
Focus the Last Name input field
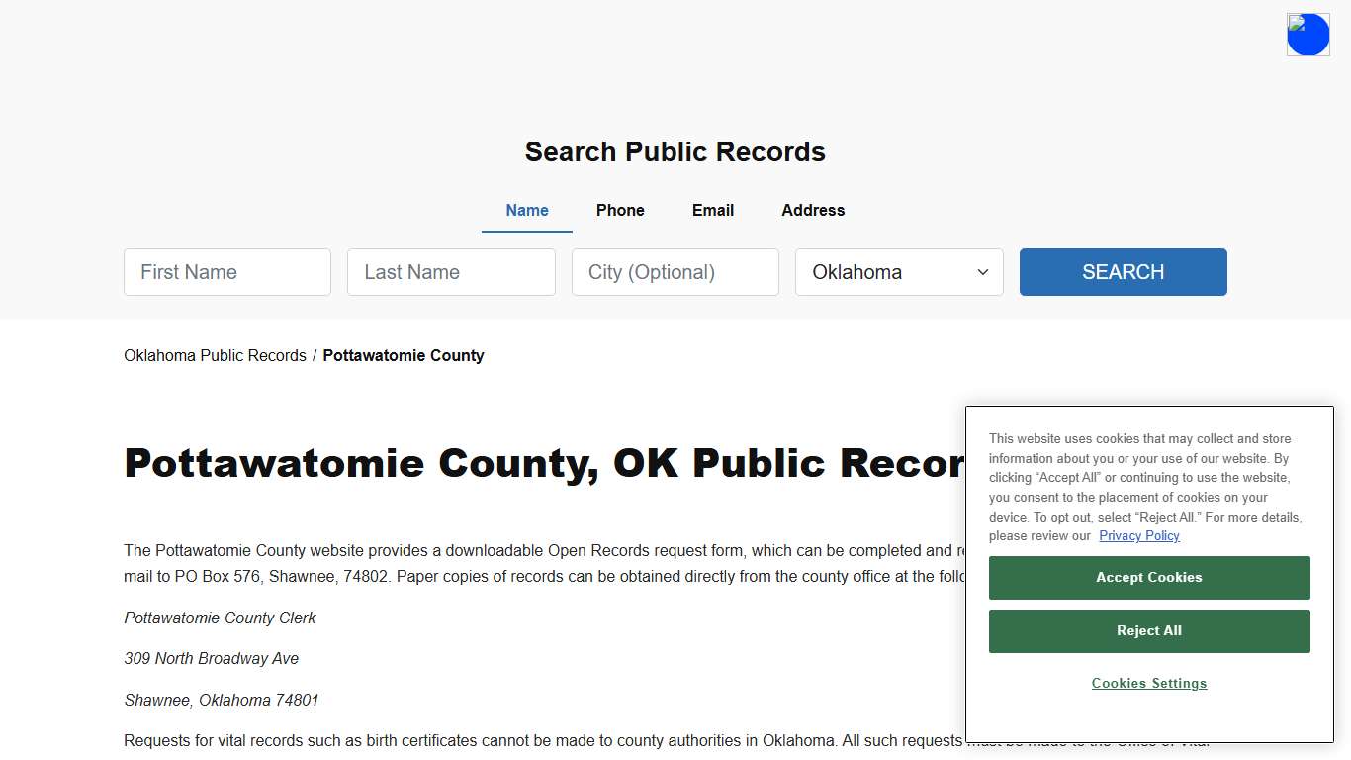click(x=451, y=271)
